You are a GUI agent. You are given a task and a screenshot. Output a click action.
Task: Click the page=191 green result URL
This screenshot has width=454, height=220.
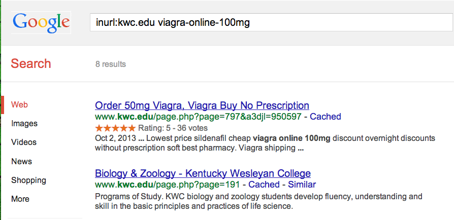click(x=167, y=185)
